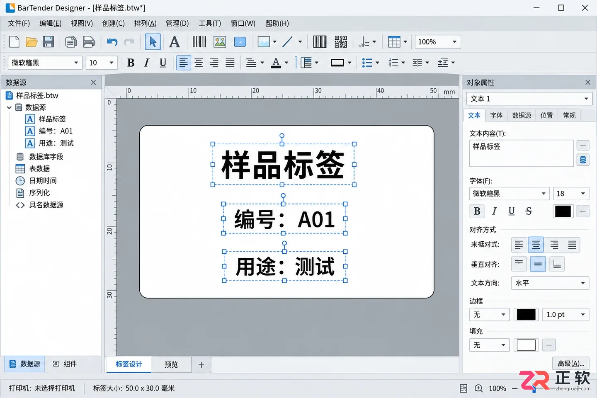Switch to the 预览 tab
The image size is (597, 398).
[x=171, y=364]
